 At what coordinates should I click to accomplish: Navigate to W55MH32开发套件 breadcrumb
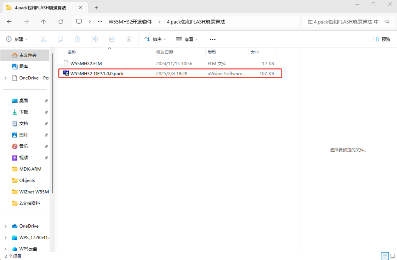pos(130,22)
